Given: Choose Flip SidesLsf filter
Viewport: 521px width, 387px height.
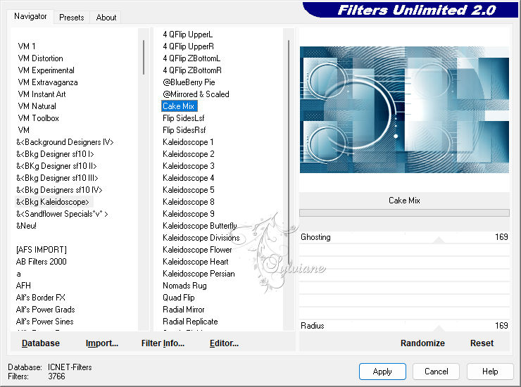Looking at the screenshot, I should [x=184, y=118].
